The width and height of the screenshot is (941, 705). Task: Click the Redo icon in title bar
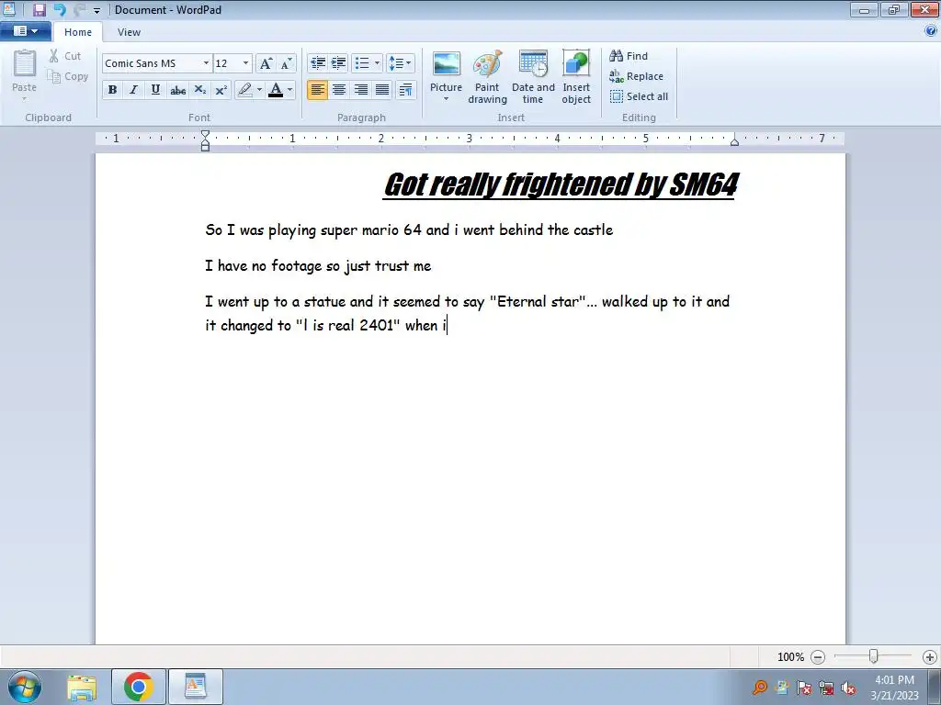[x=79, y=9]
